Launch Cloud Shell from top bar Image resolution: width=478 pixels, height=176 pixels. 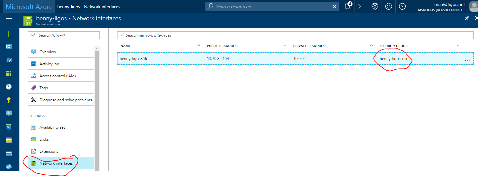[x=361, y=6]
